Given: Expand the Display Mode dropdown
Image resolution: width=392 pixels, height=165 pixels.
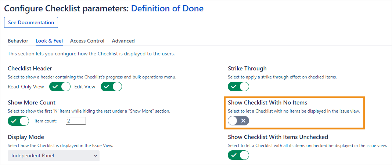Looking at the screenshot, I should 54,155.
